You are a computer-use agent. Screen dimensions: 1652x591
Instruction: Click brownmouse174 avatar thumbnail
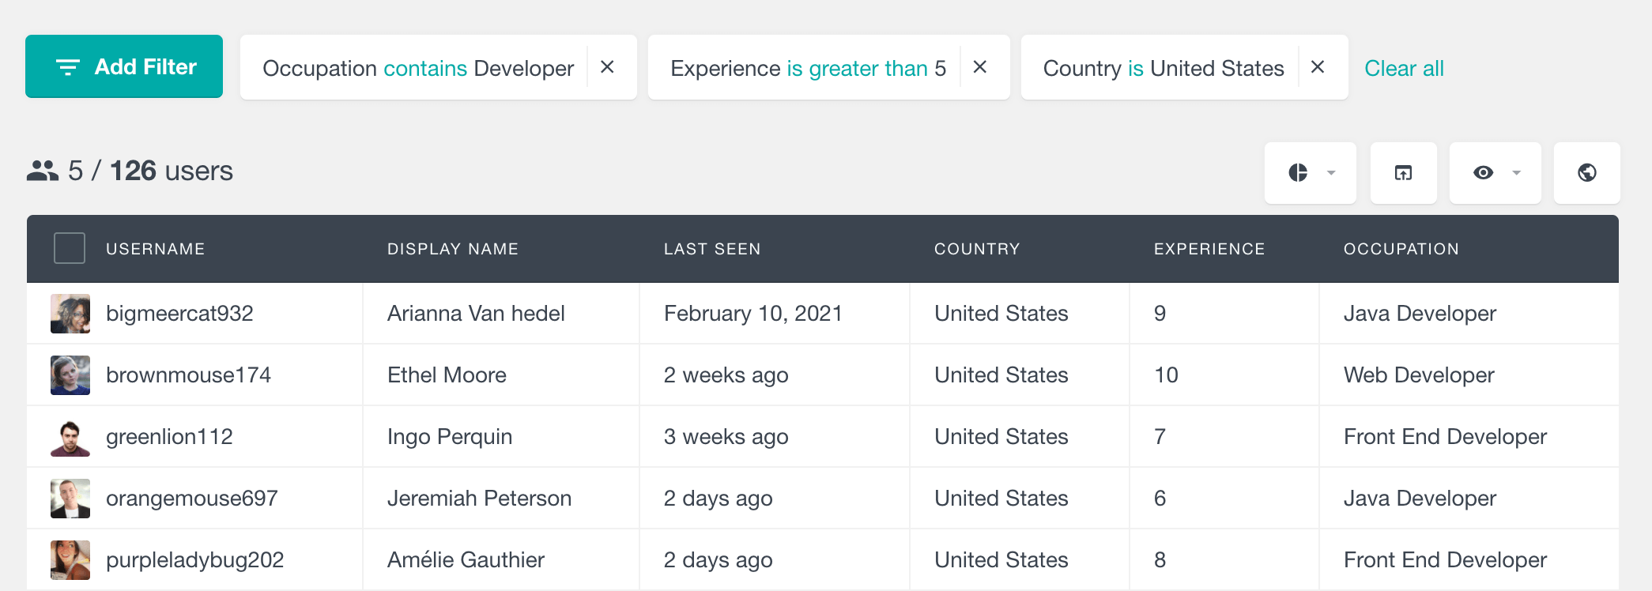coord(70,375)
